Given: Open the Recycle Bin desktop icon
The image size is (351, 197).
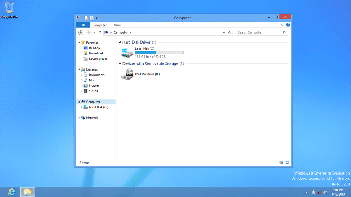Looking at the screenshot, I should point(9,10).
